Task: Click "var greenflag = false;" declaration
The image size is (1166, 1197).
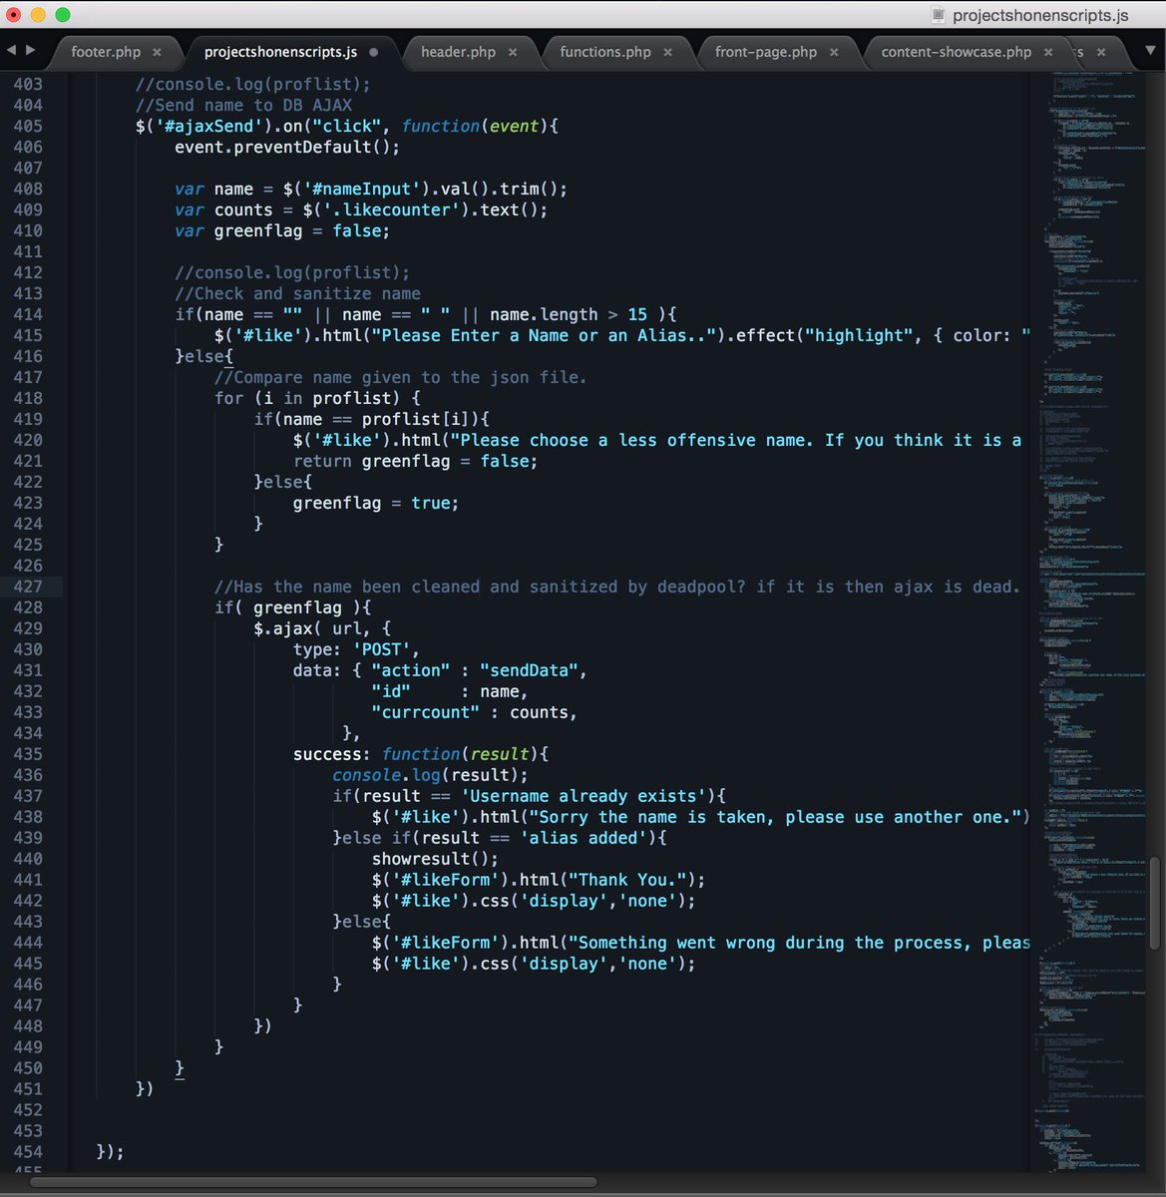Action: point(282,230)
